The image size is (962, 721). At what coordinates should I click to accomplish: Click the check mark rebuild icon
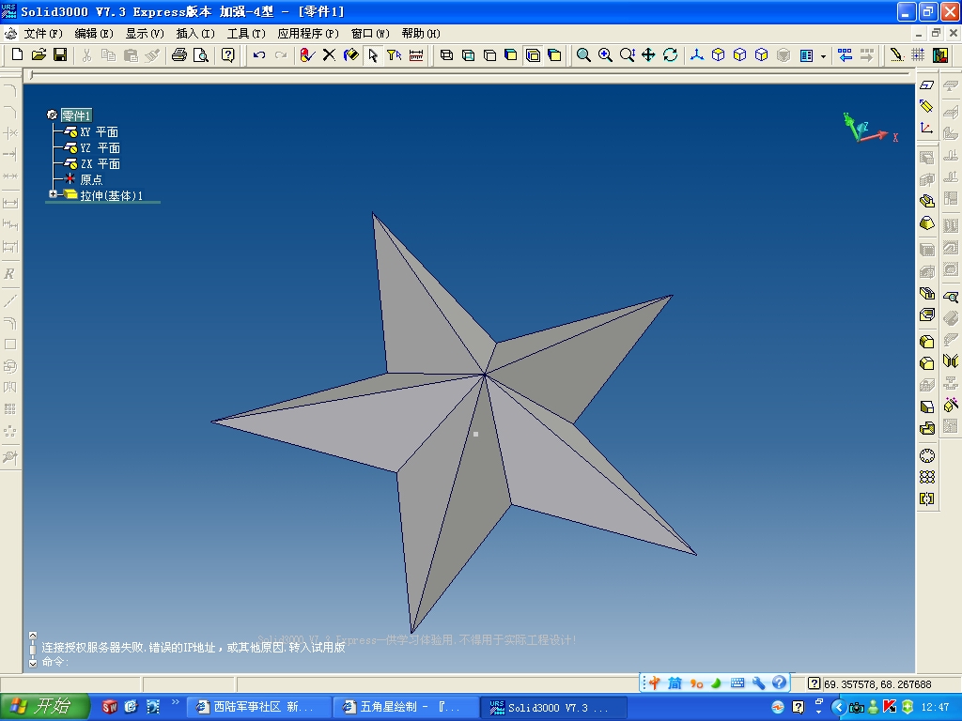[x=307, y=55]
